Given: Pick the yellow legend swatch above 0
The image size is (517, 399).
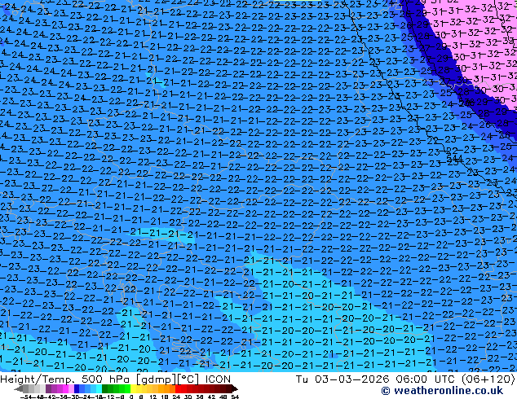Looking at the screenshot, I should (133, 388).
